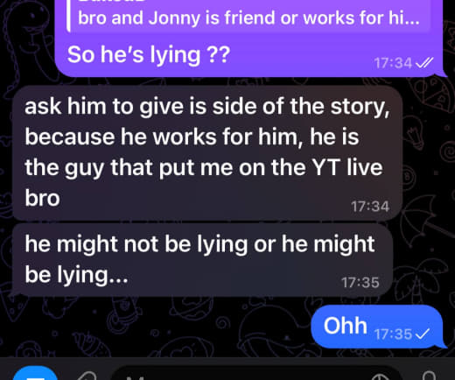Select the 'ask him to give is side' message
This screenshot has height=380, width=455.
[207, 152]
